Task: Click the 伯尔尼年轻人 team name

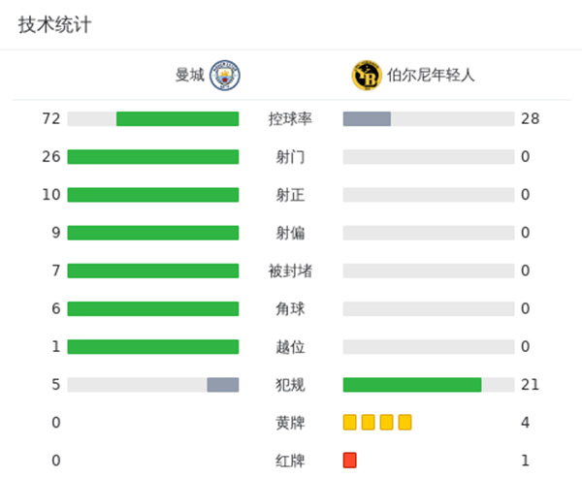Action: (431, 75)
